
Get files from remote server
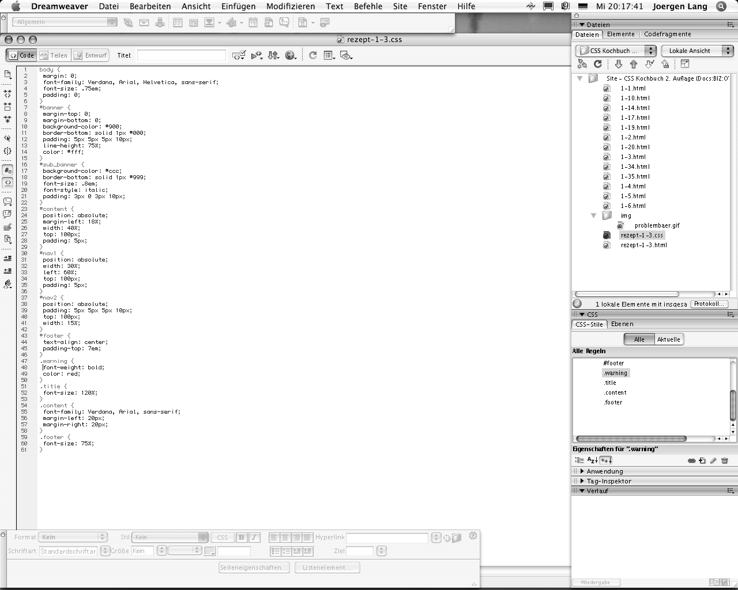618,64
